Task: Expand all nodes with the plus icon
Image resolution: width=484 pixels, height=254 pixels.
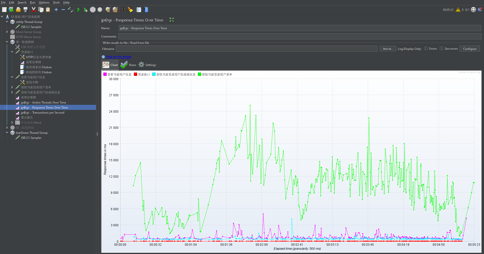Action: point(56,10)
